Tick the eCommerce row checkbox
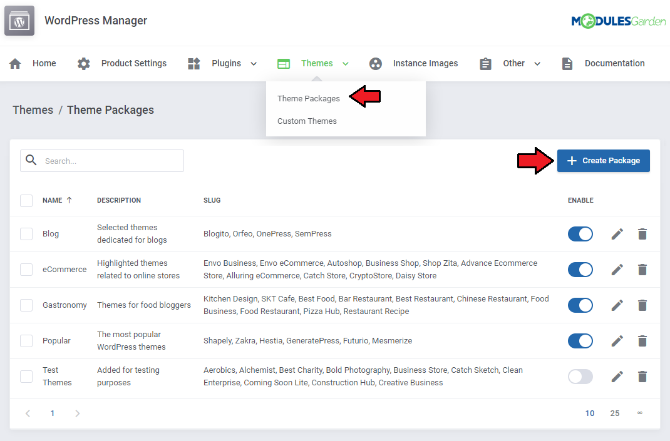 click(x=26, y=270)
